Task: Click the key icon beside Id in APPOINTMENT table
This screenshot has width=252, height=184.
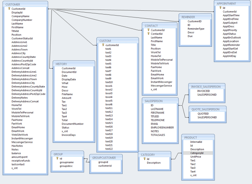Action: click(220, 8)
